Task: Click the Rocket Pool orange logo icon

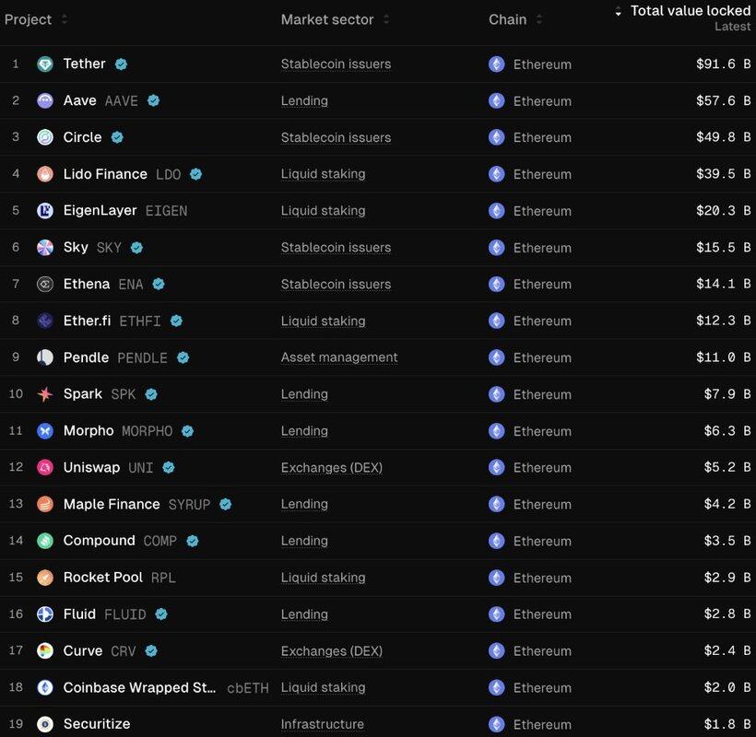Action: click(45, 578)
